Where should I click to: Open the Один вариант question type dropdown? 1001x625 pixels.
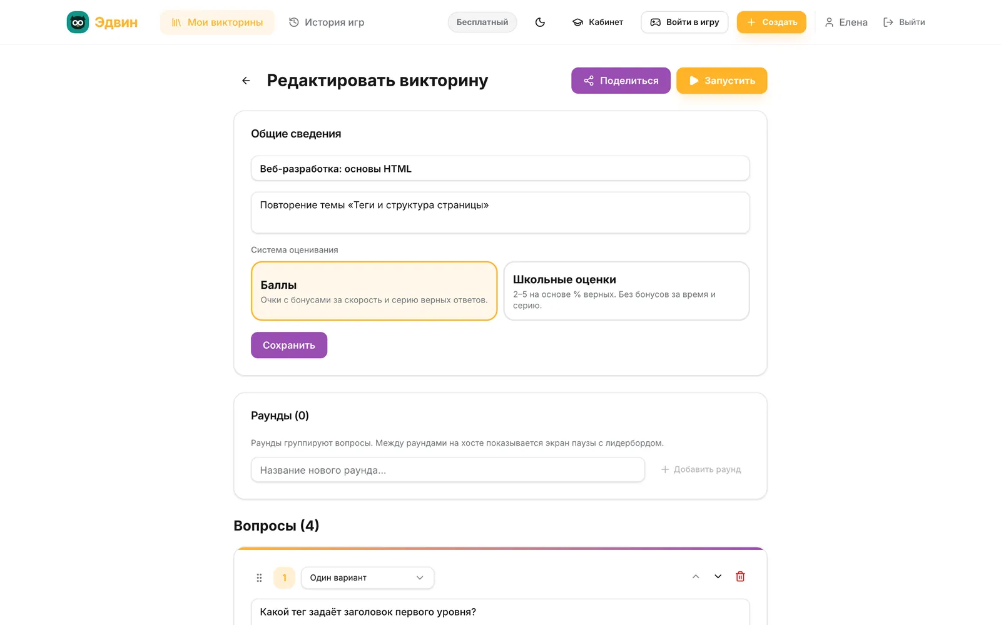click(367, 578)
